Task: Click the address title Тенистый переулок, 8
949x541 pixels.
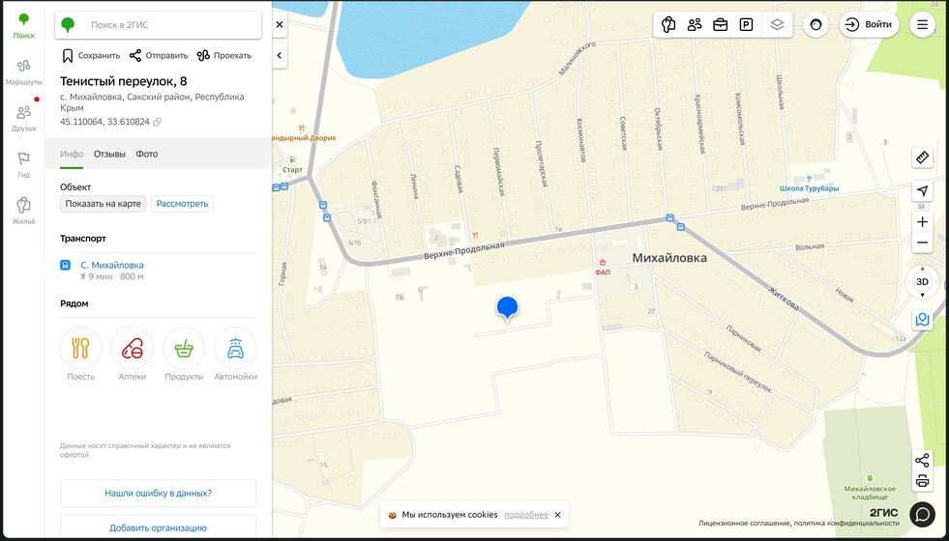Action: point(124,81)
